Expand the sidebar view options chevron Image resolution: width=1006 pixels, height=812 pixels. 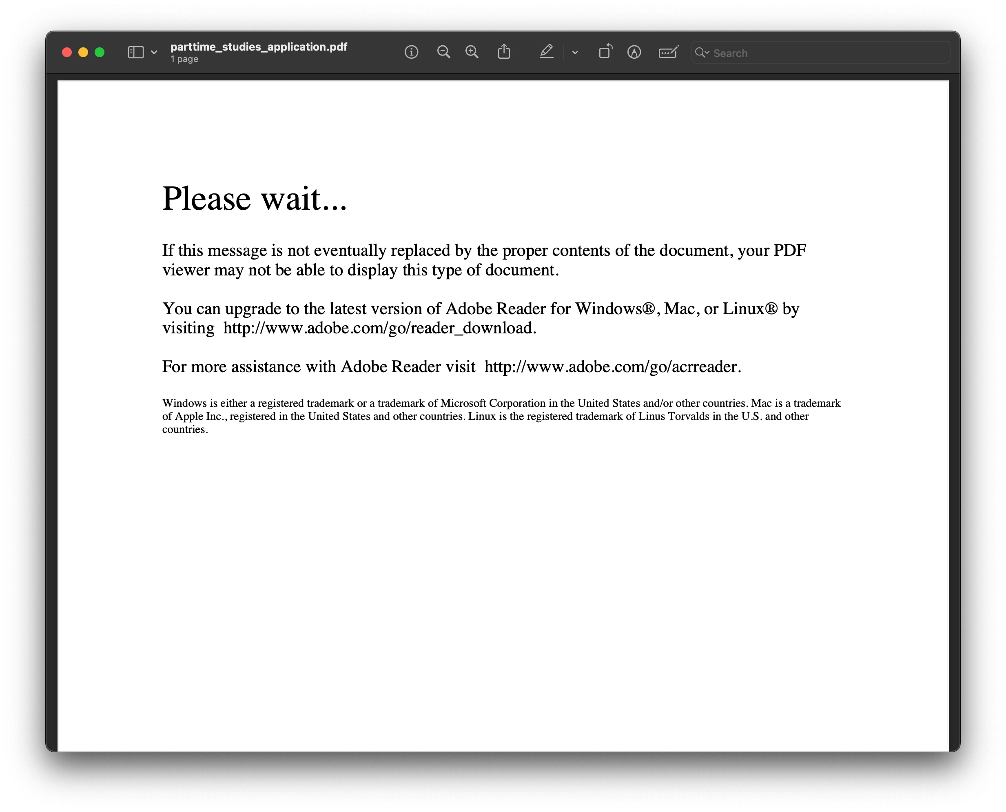(154, 53)
